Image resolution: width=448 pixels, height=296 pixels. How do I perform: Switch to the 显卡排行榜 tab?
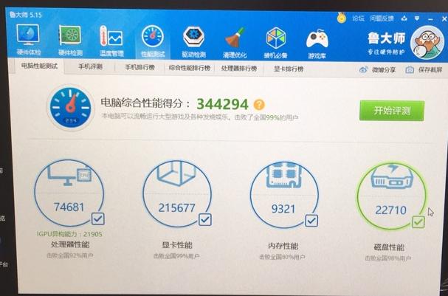(x=289, y=69)
